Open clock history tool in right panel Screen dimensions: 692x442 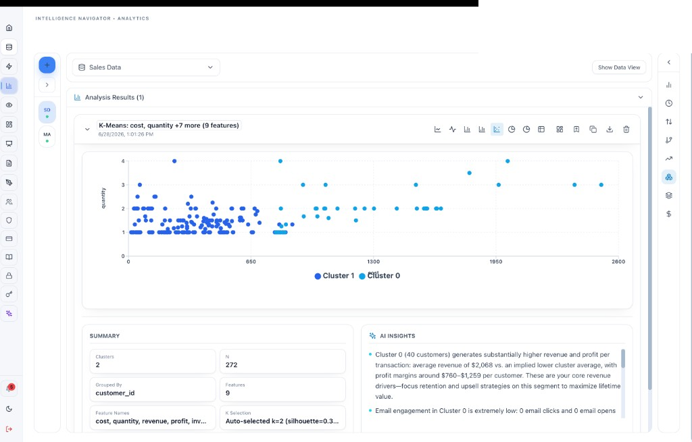(x=669, y=103)
